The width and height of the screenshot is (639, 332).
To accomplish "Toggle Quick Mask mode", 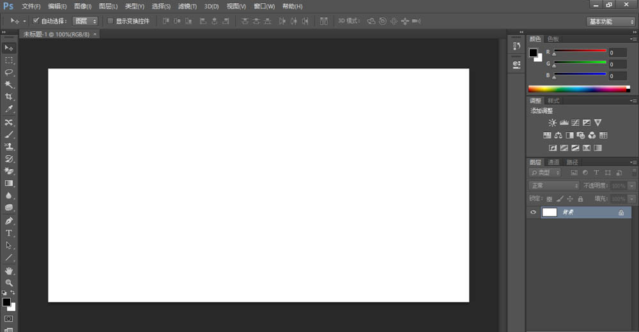I will point(8,319).
